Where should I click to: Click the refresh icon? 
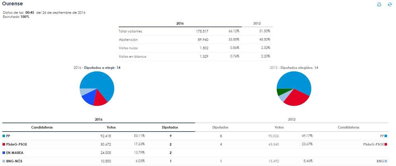pyautogui.click(x=390, y=4)
